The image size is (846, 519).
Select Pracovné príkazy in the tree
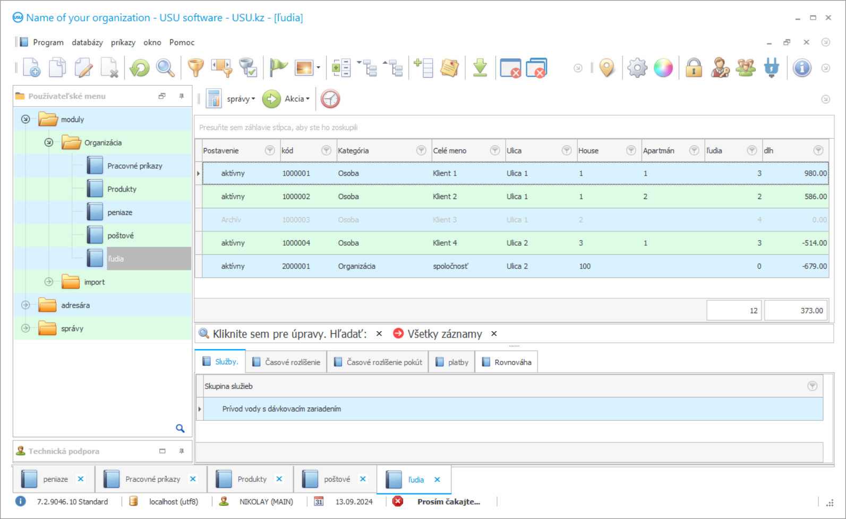click(x=135, y=166)
